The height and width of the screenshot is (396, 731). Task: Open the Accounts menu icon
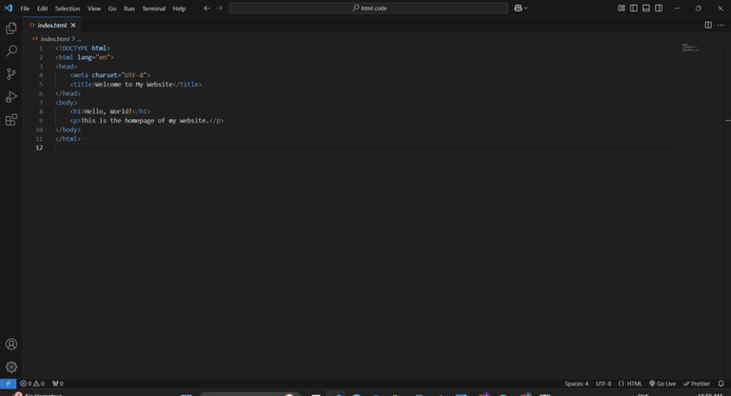(11, 345)
